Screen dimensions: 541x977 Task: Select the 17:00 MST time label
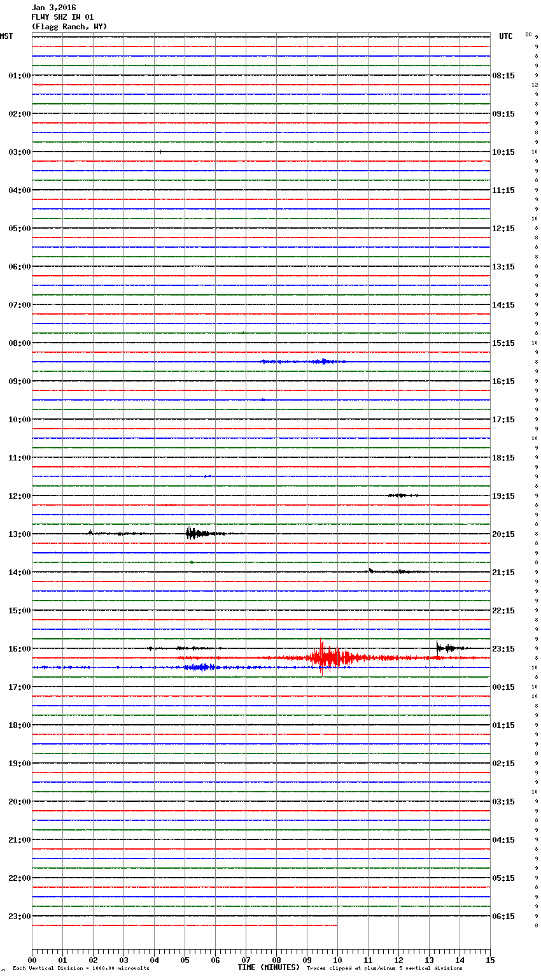[x=20, y=687]
